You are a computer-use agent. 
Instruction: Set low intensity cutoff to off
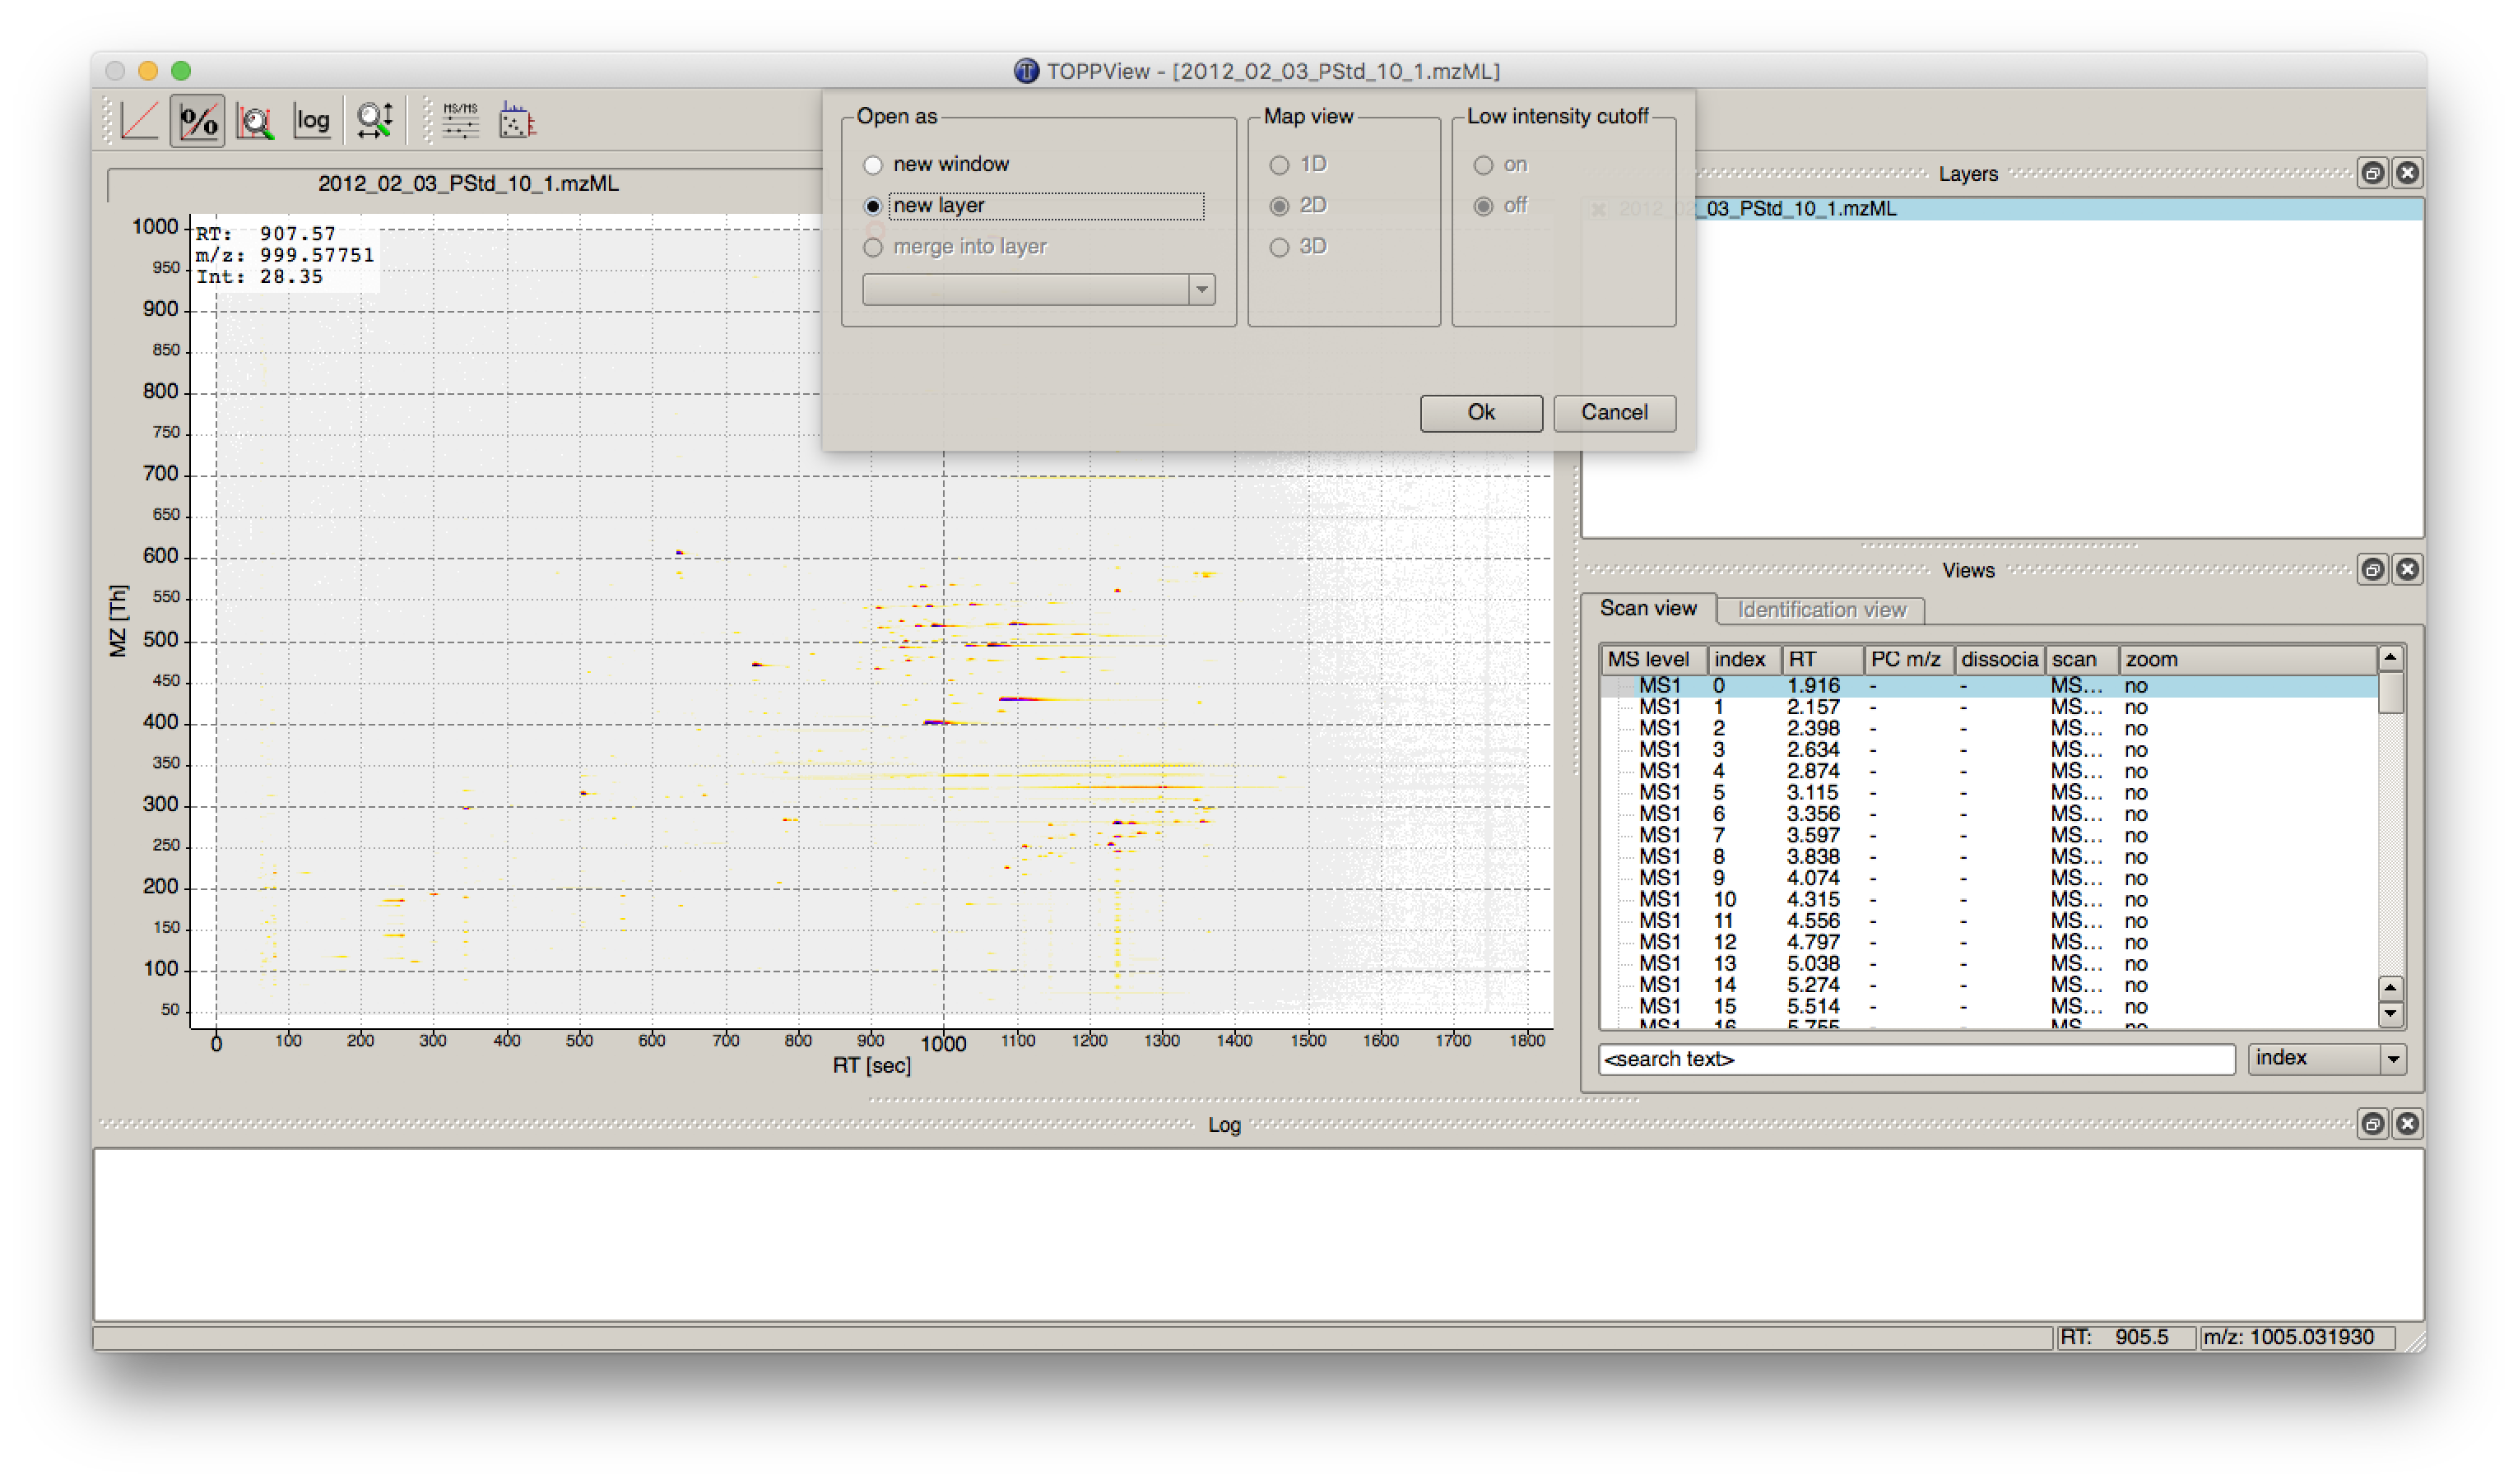(x=1483, y=206)
